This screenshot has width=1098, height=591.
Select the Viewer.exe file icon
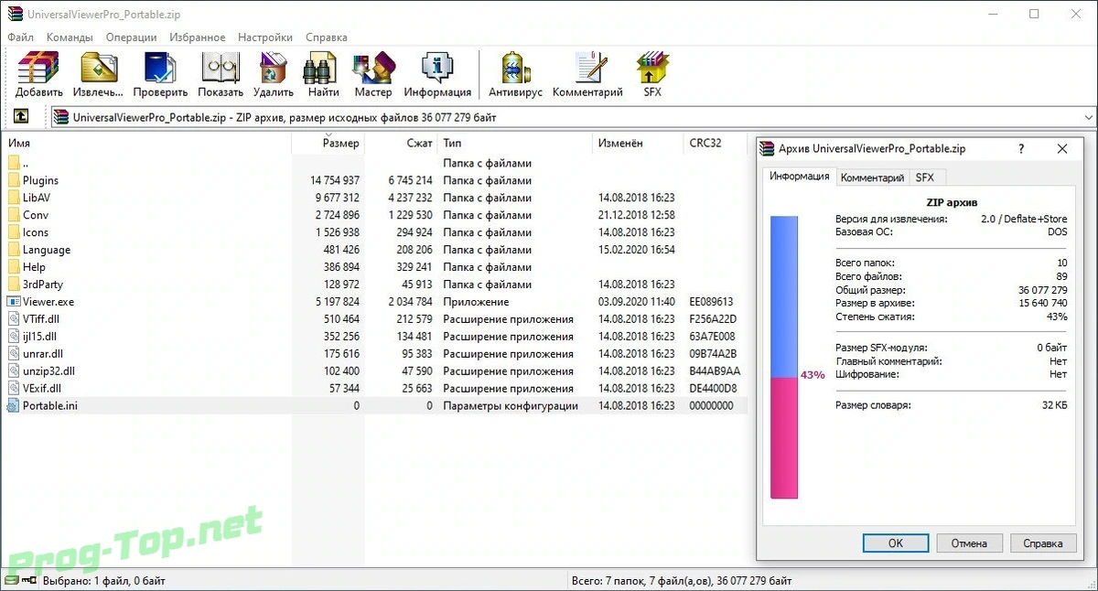(14, 301)
